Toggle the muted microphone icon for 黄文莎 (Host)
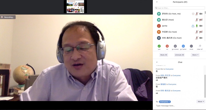This screenshot has height=110, width=206. [197, 20]
